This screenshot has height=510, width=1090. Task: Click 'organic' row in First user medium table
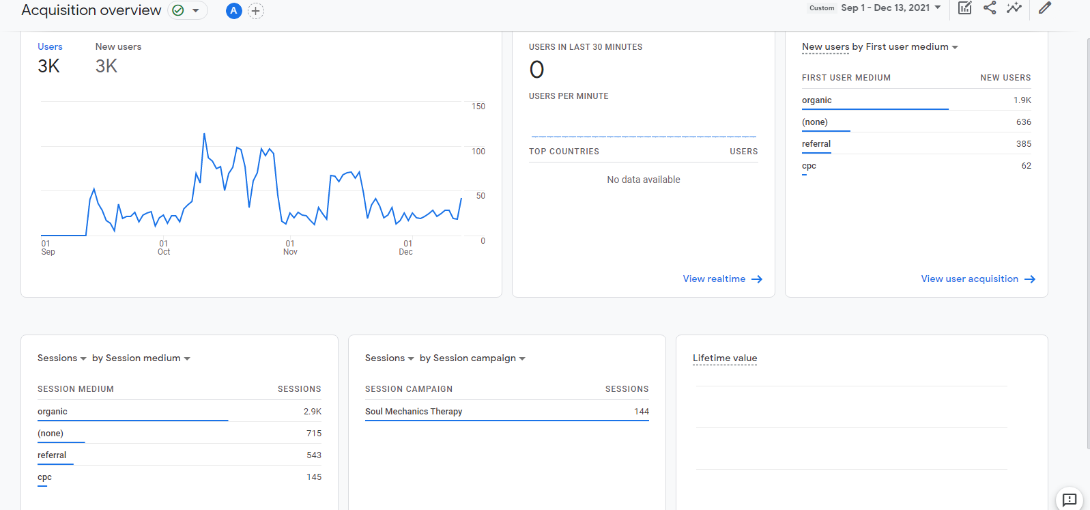point(916,100)
